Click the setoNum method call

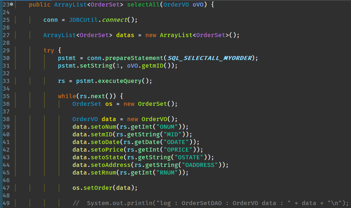pyautogui.click(x=103, y=127)
